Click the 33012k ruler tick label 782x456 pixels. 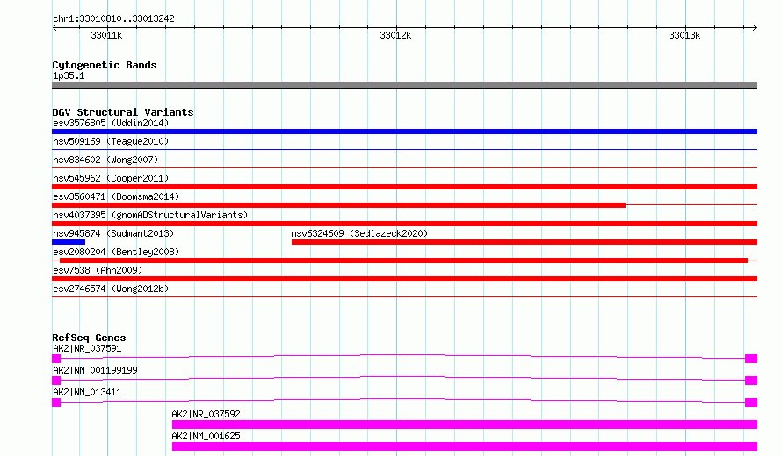pos(395,35)
